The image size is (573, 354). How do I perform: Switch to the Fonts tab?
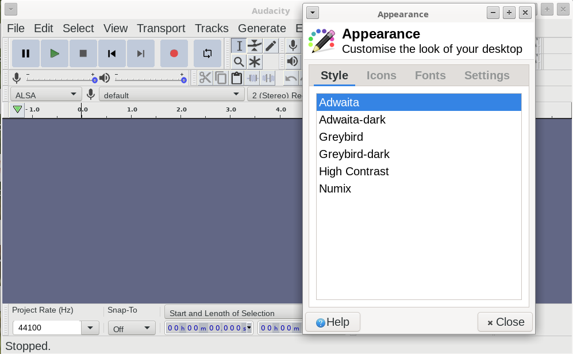pos(430,75)
